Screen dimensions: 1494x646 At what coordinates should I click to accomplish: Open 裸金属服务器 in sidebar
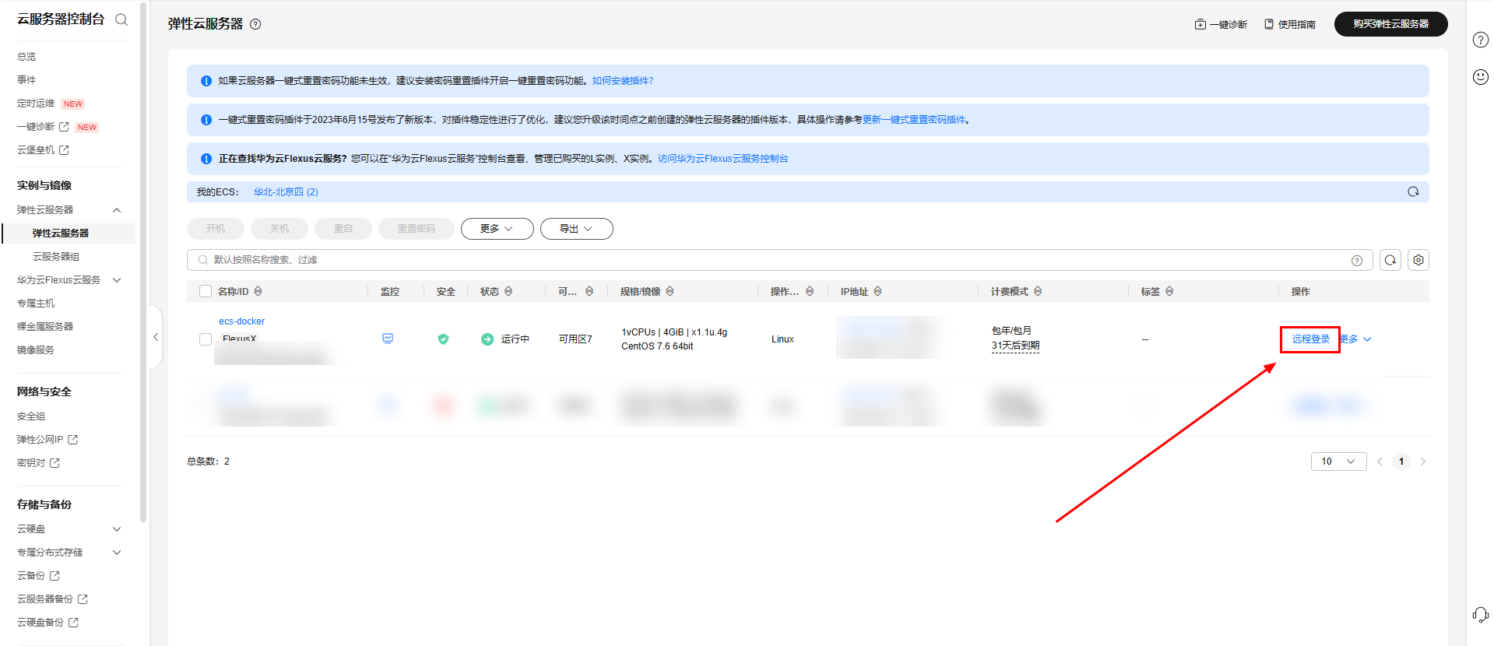[x=45, y=327]
